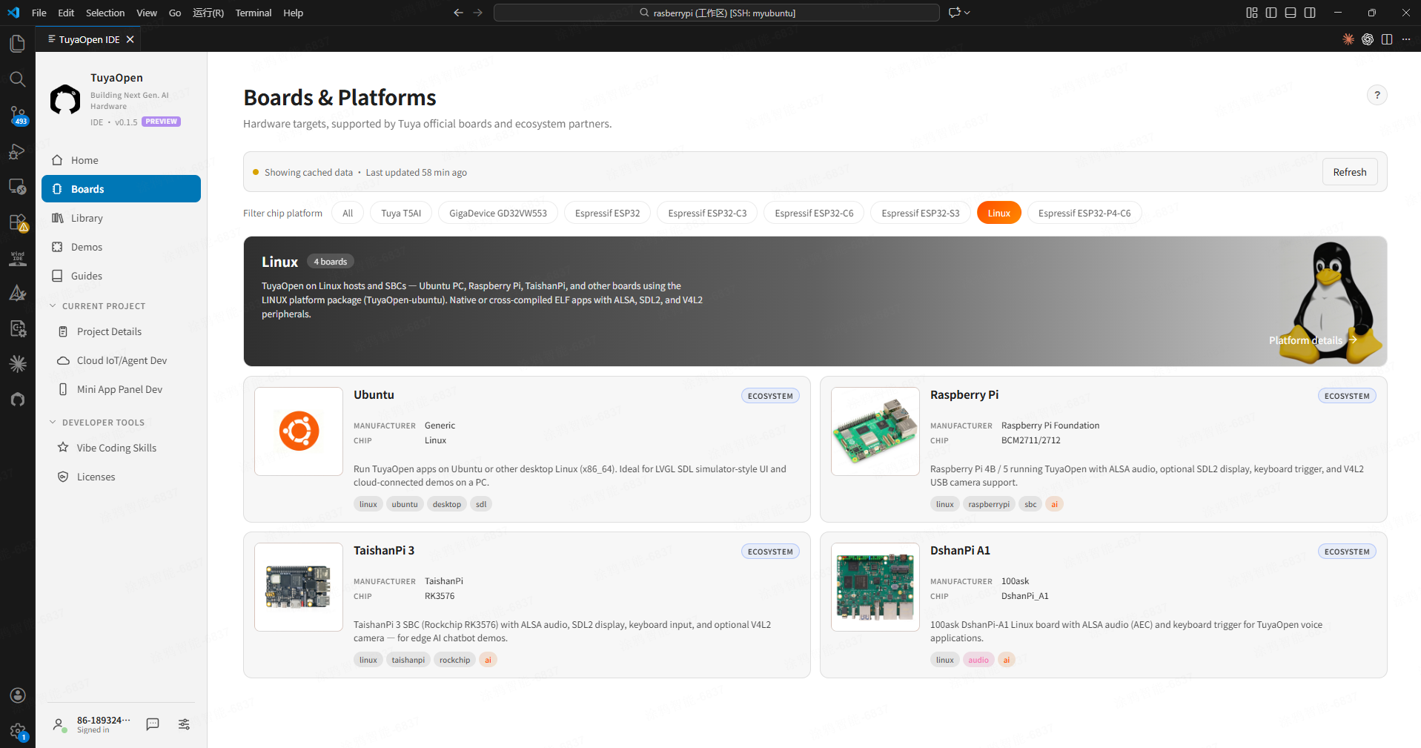The image size is (1421, 748).
Task: Open the Ubuntu board thumbnail
Action: (x=299, y=431)
